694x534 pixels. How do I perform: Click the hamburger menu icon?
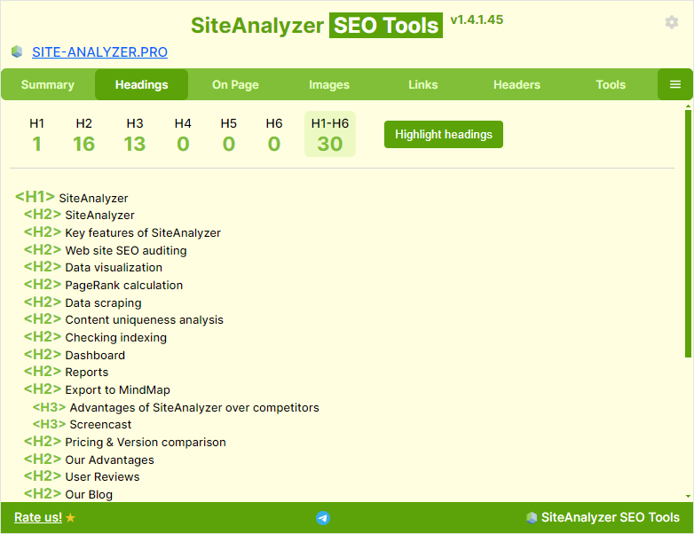pyautogui.click(x=675, y=84)
